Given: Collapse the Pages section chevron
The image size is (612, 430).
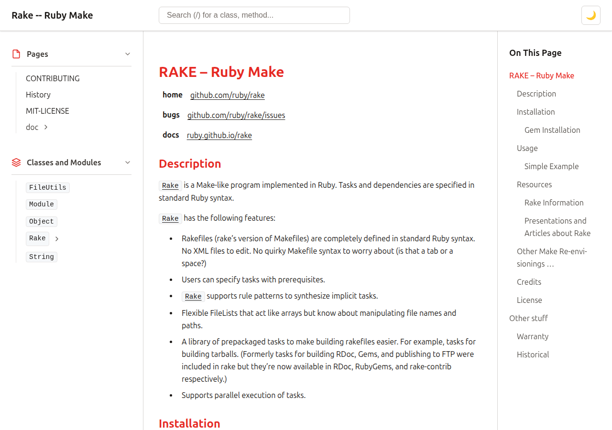Looking at the screenshot, I should 128,54.
